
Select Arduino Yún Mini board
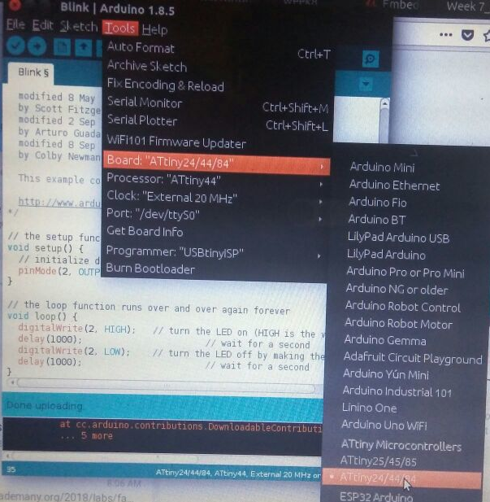pyautogui.click(x=386, y=374)
